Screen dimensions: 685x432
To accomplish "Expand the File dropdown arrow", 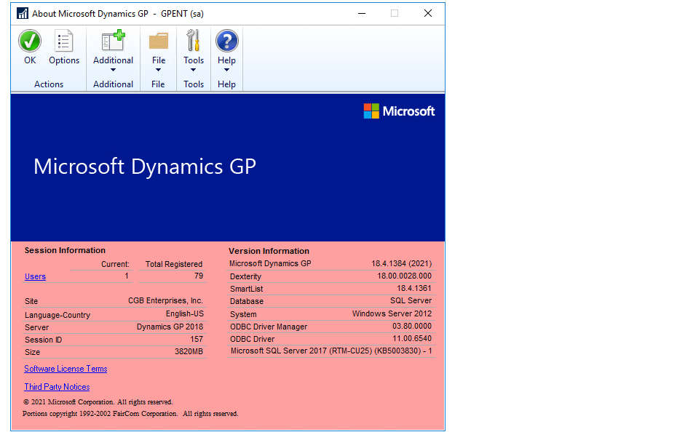I will (158, 71).
